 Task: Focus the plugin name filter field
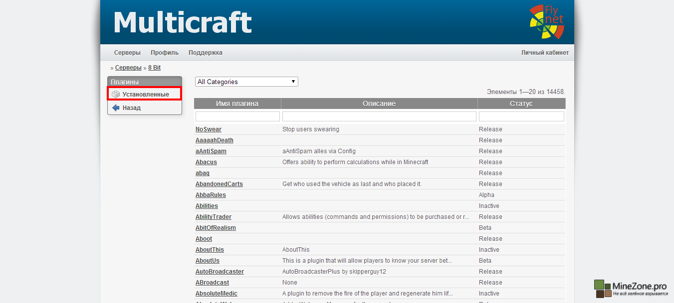point(237,116)
